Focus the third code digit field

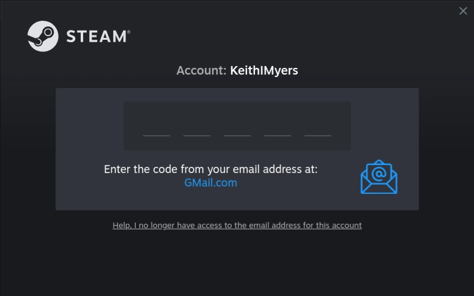237,127
